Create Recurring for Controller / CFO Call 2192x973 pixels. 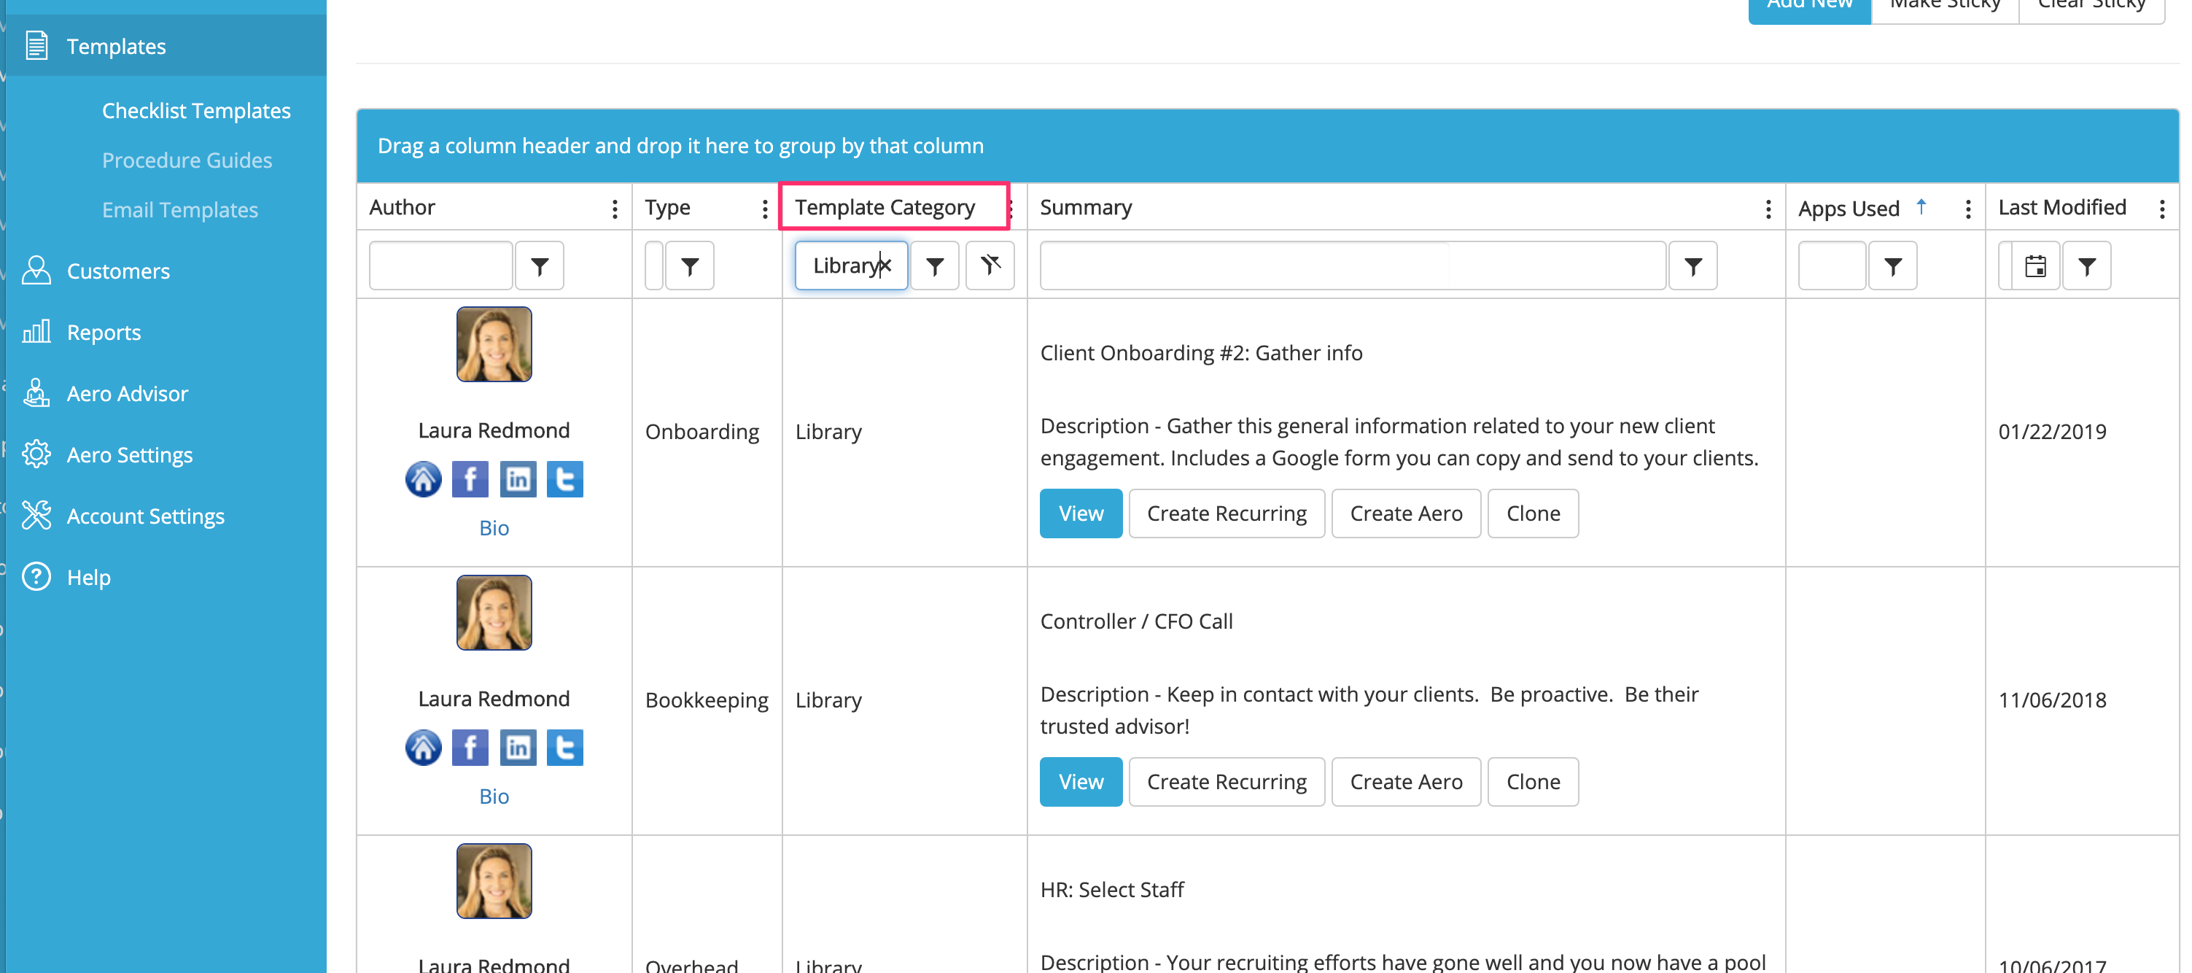coord(1227,781)
